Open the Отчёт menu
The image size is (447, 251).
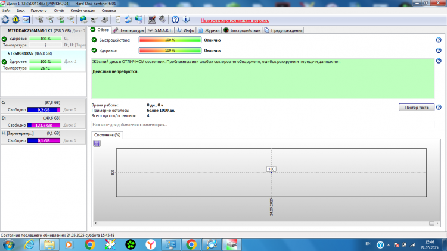[59, 11]
